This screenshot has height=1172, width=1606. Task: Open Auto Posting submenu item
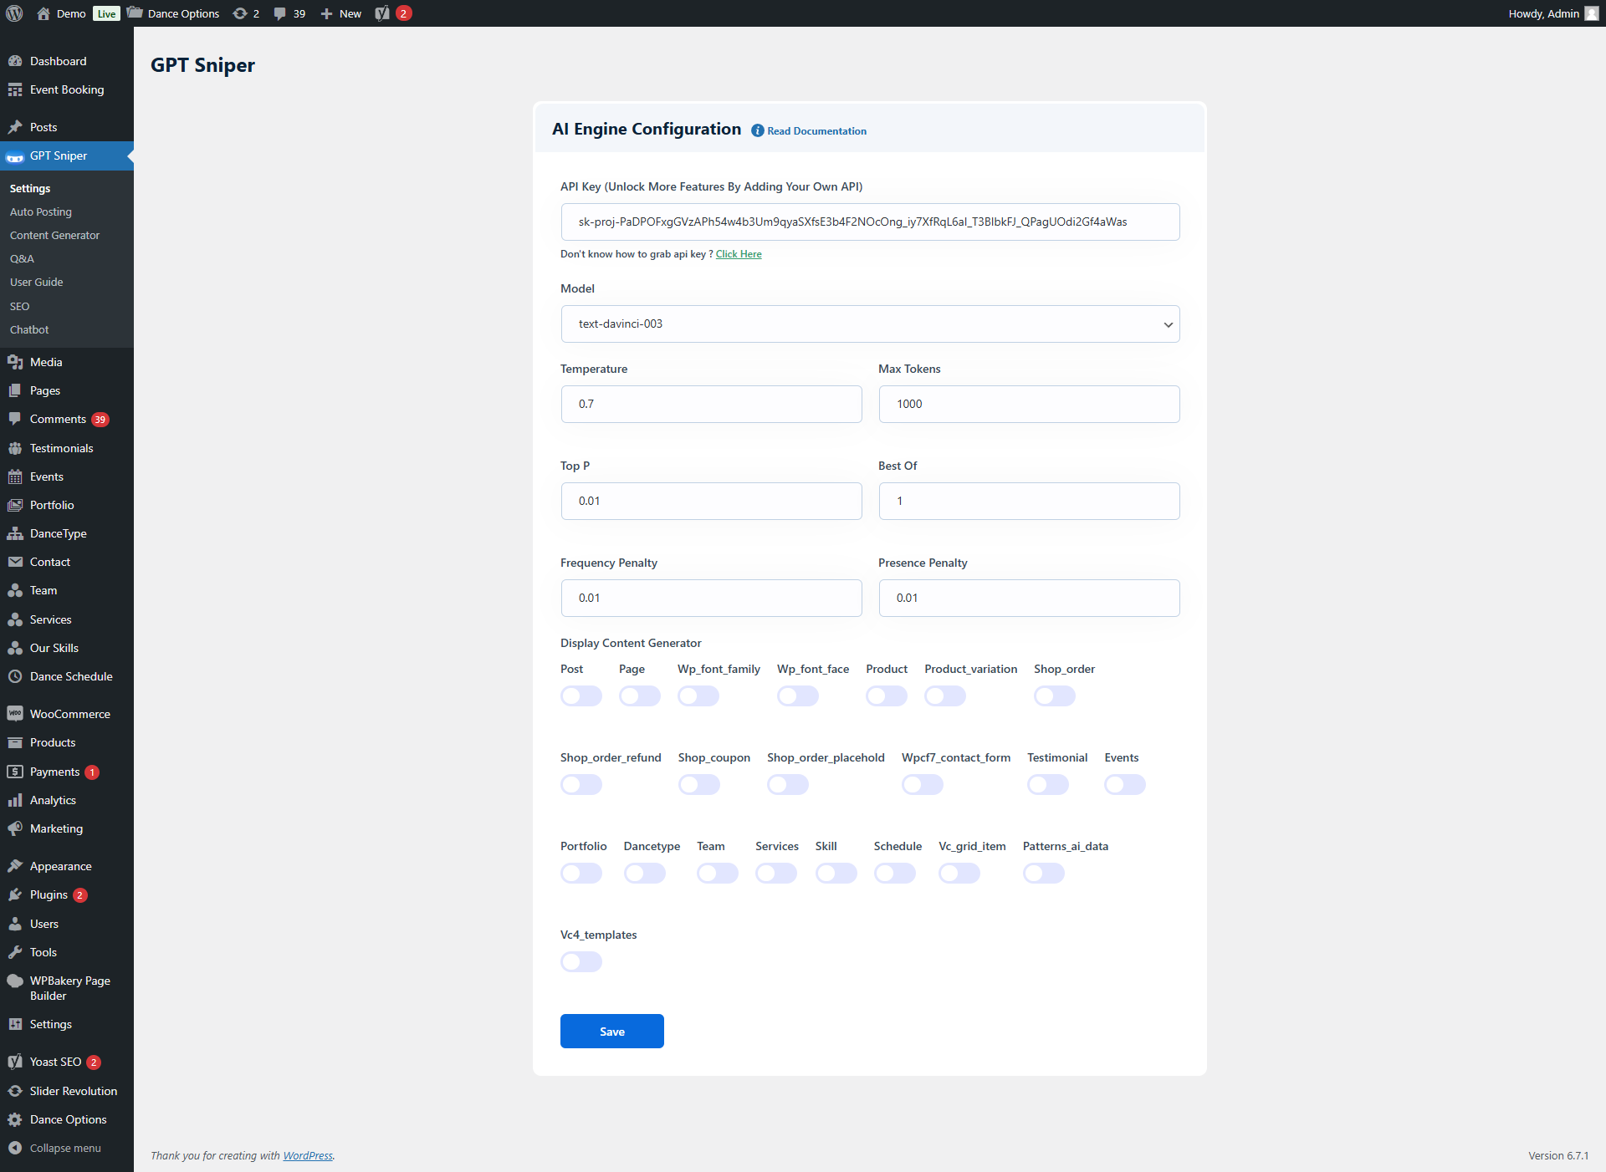pyautogui.click(x=41, y=211)
